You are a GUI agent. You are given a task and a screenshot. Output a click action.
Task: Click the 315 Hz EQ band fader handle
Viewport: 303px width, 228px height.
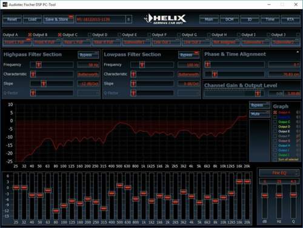coord(104,209)
